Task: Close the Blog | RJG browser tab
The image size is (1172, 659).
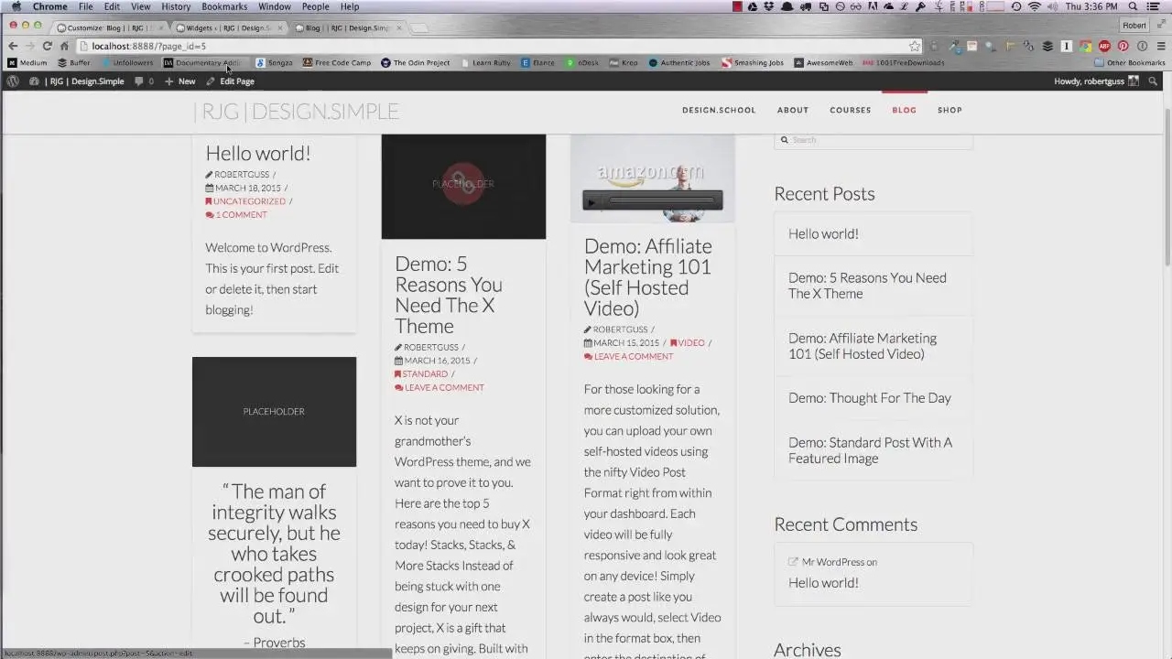Action: click(x=397, y=27)
